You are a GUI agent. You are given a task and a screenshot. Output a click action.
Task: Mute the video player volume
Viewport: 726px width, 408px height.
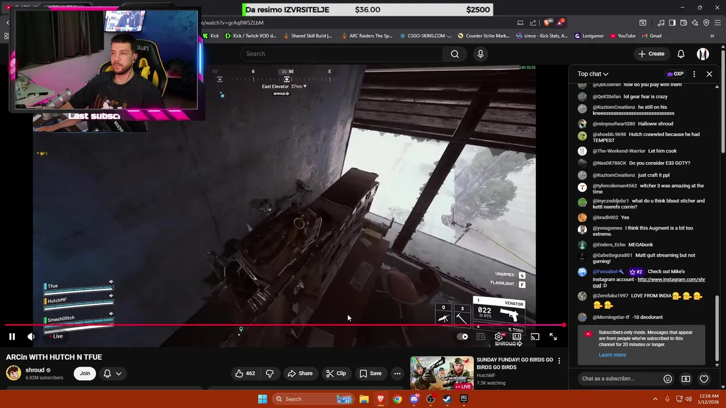pos(31,337)
